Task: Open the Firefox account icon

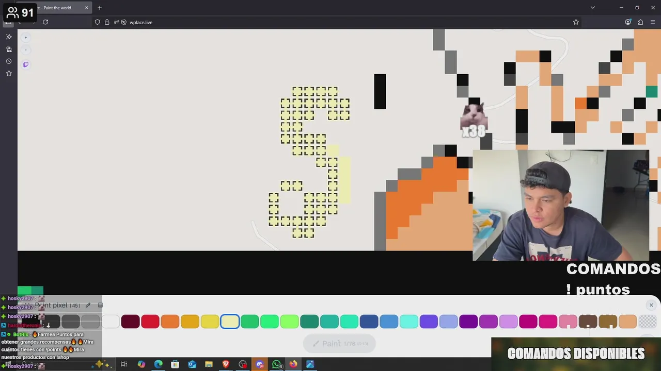Action: pos(628,22)
